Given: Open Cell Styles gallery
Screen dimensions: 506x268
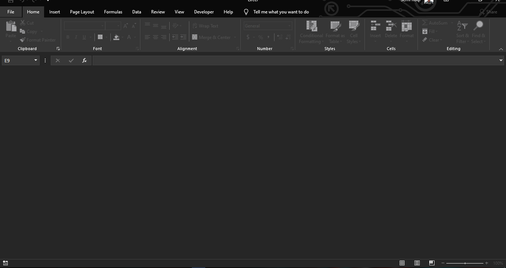Looking at the screenshot, I should click(x=354, y=32).
